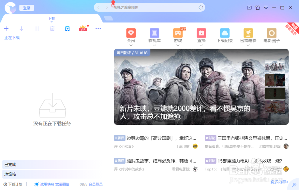Select fourth pink animated banner thumbnail
Image resolution: width=299 pixels, height=190 pixels.
[x=275, y=107]
